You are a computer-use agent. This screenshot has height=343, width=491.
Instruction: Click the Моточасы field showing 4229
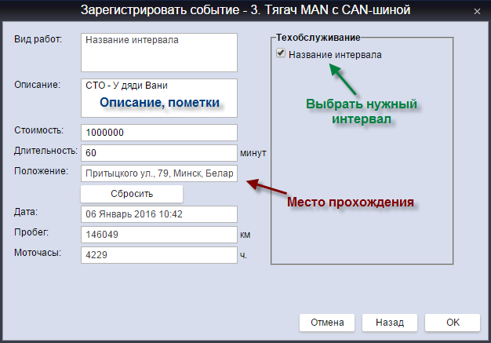click(158, 255)
